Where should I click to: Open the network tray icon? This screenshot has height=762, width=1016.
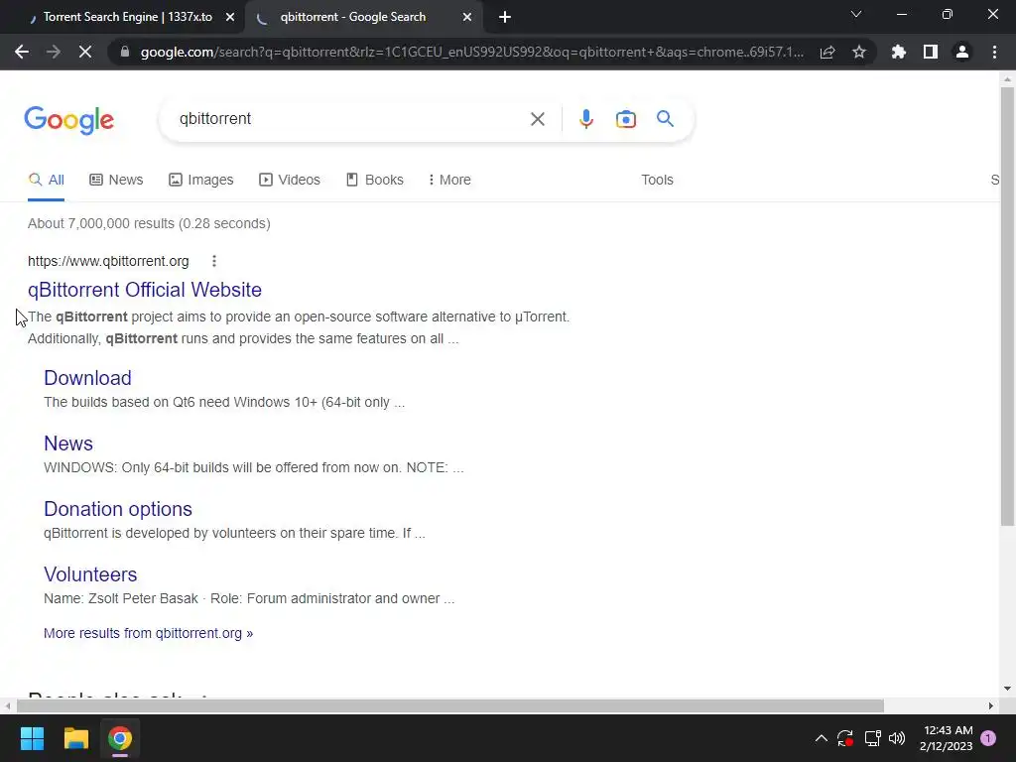tap(872, 738)
